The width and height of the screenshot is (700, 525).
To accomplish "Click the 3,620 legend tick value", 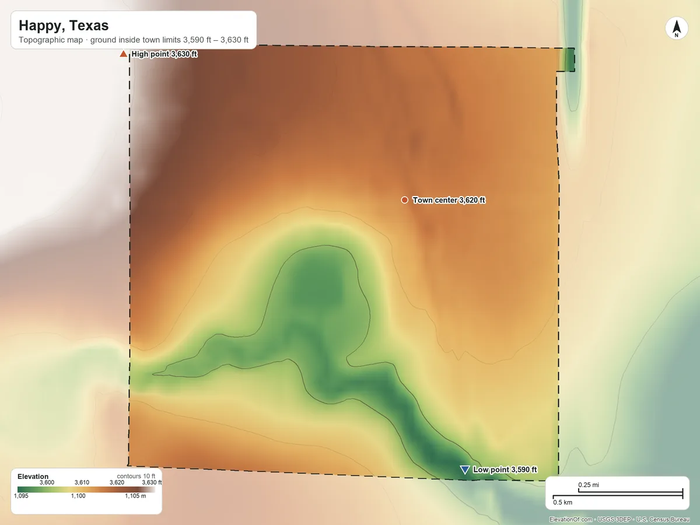I will tap(117, 482).
